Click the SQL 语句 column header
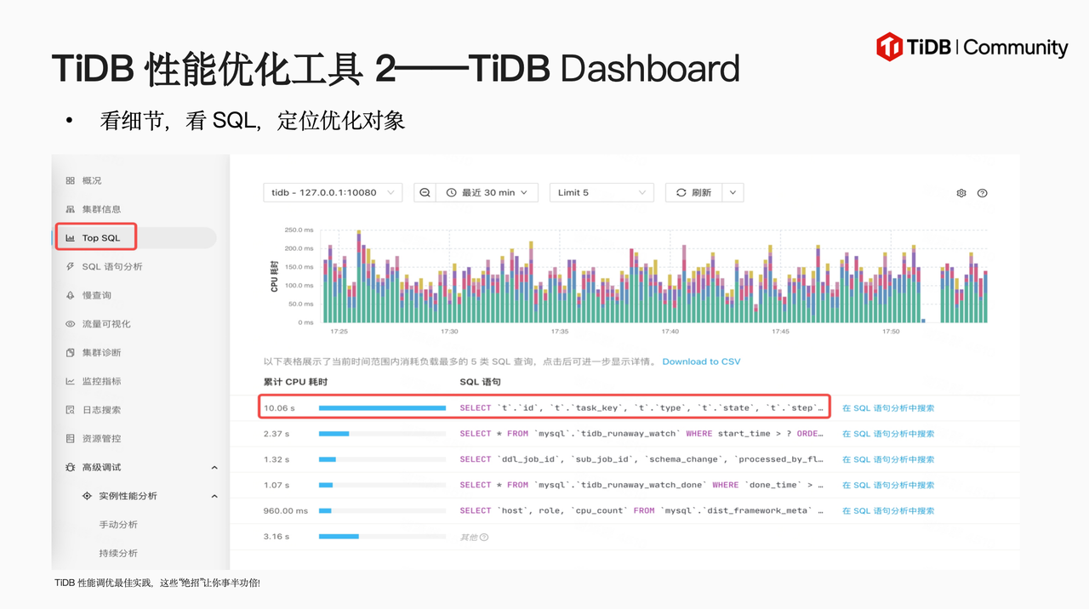The image size is (1089, 609). pyautogui.click(x=480, y=382)
